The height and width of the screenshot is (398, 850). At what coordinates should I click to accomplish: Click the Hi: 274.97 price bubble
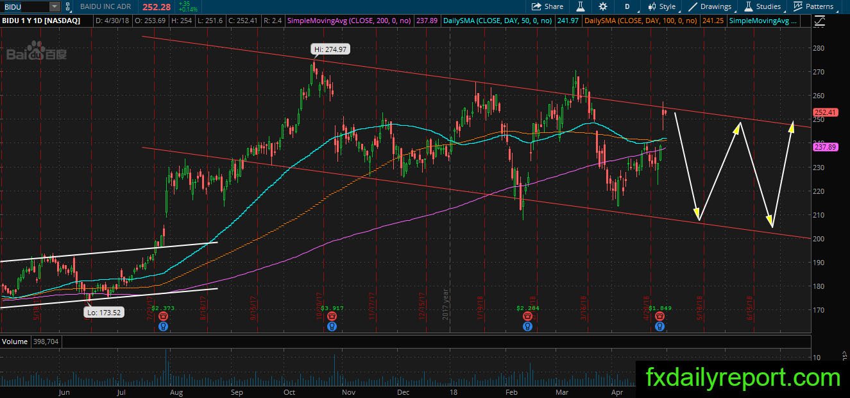(x=330, y=49)
